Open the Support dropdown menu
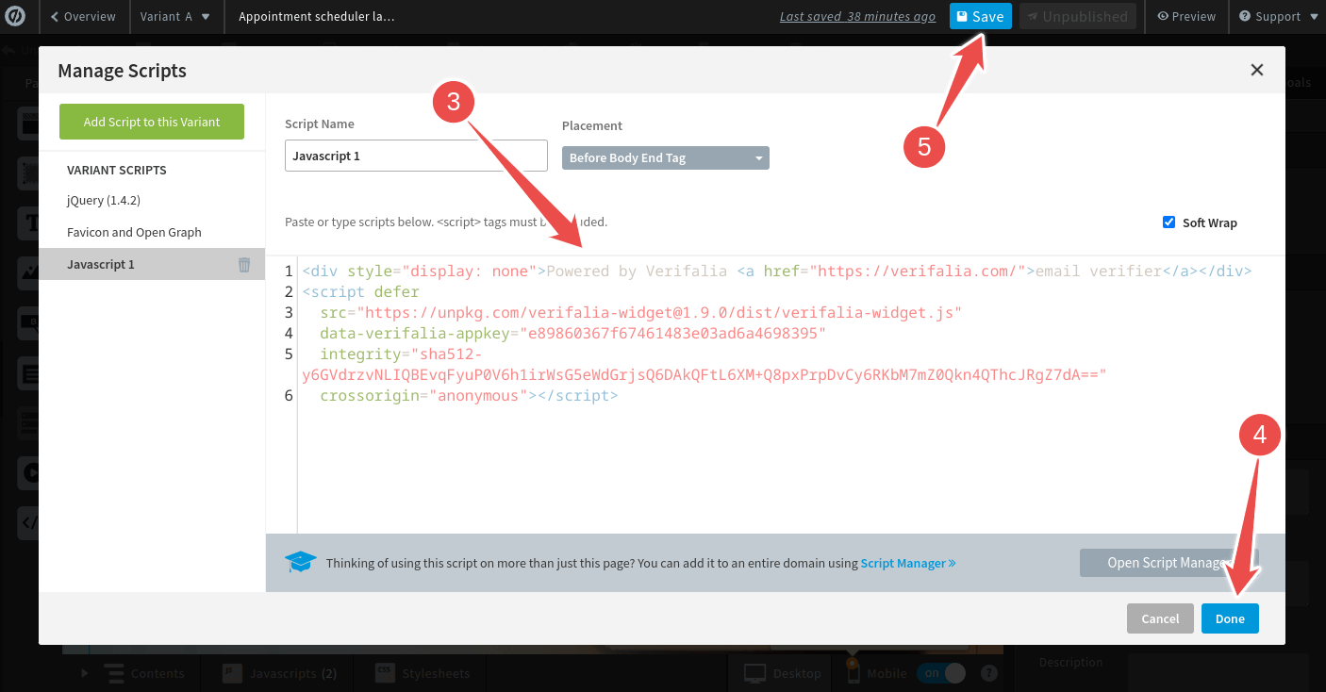 pos(1276,16)
